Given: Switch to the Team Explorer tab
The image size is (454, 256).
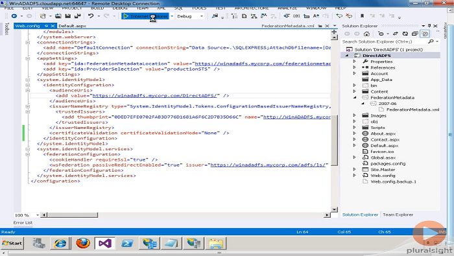Looking at the screenshot, I should click(x=398, y=215).
